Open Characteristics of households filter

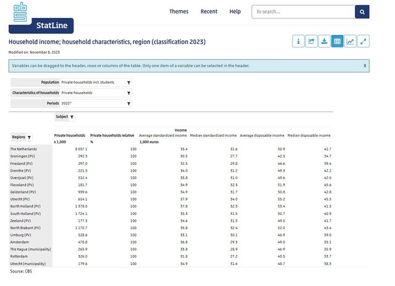128,93
